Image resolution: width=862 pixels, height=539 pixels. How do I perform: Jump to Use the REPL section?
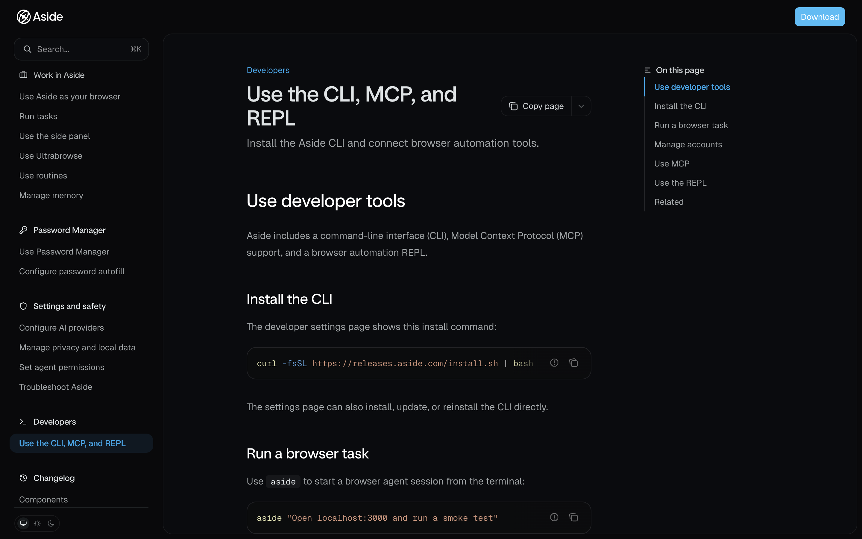click(x=680, y=183)
